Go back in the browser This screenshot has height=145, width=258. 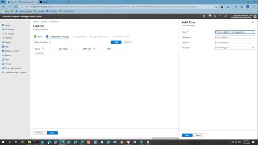click(4, 7)
